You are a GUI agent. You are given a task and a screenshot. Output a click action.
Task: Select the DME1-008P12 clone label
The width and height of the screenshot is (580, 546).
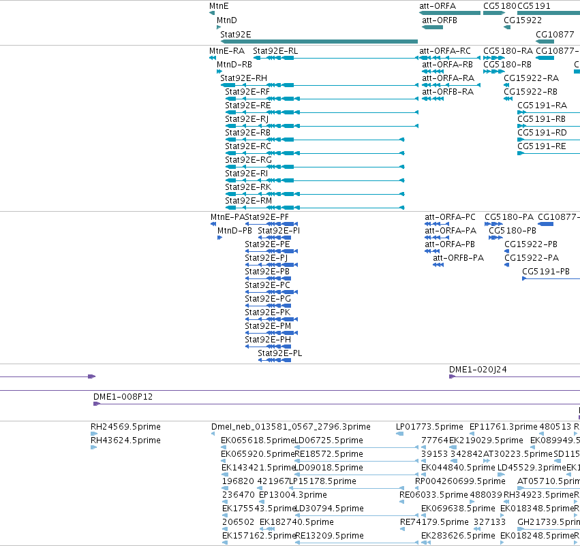(x=123, y=397)
